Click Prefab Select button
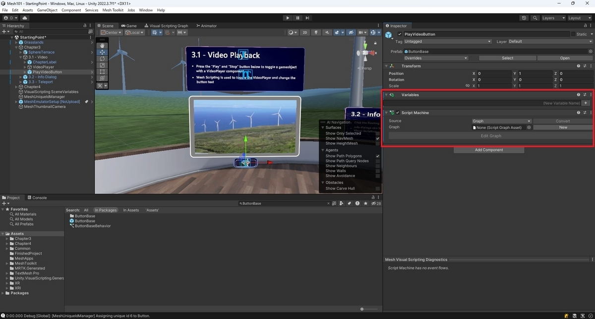The height and width of the screenshot is (319, 595). [x=508, y=58]
